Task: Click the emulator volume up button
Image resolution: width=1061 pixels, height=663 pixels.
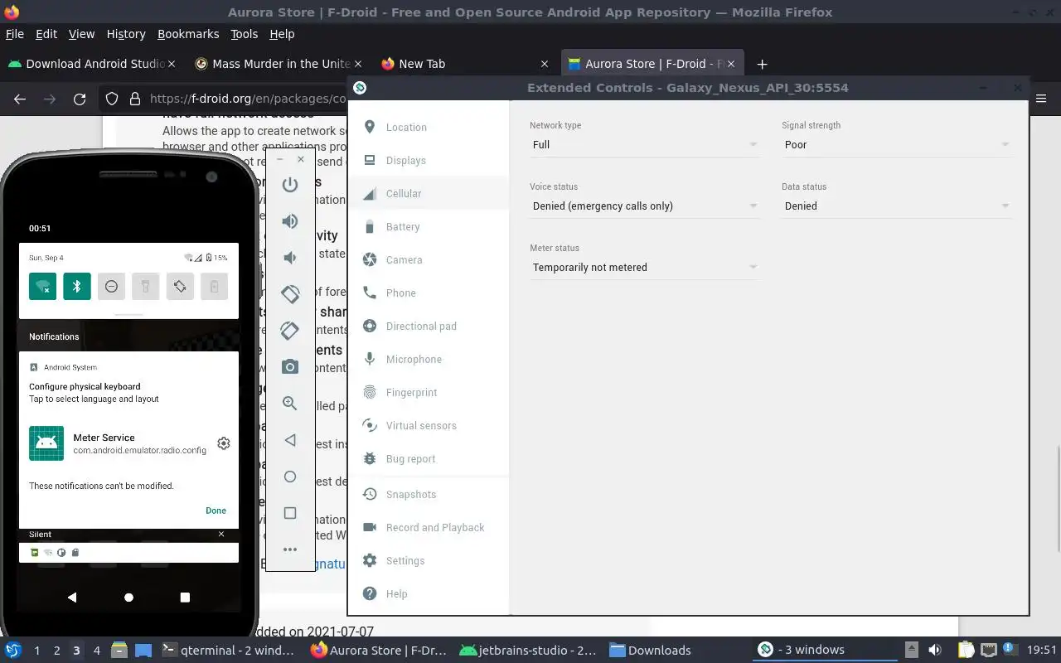Action: [290, 221]
